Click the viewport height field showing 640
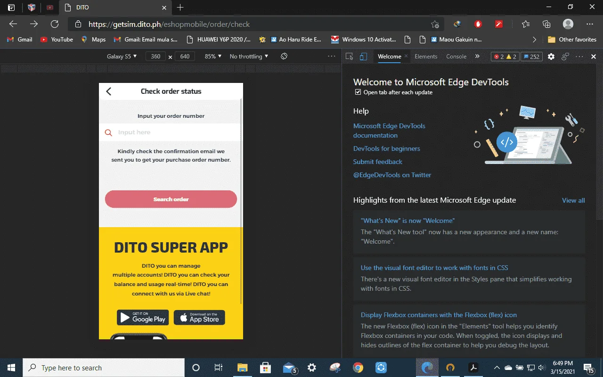This screenshot has height=377, width=603. [x=185, y=57]
